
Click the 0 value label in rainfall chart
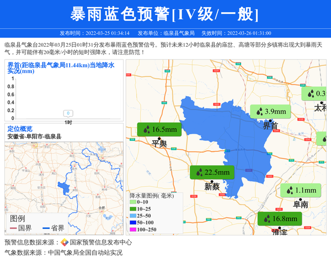click(68, 113)
